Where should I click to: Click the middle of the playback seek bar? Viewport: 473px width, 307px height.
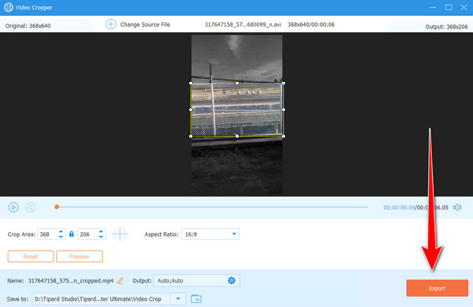pos(212,207)
